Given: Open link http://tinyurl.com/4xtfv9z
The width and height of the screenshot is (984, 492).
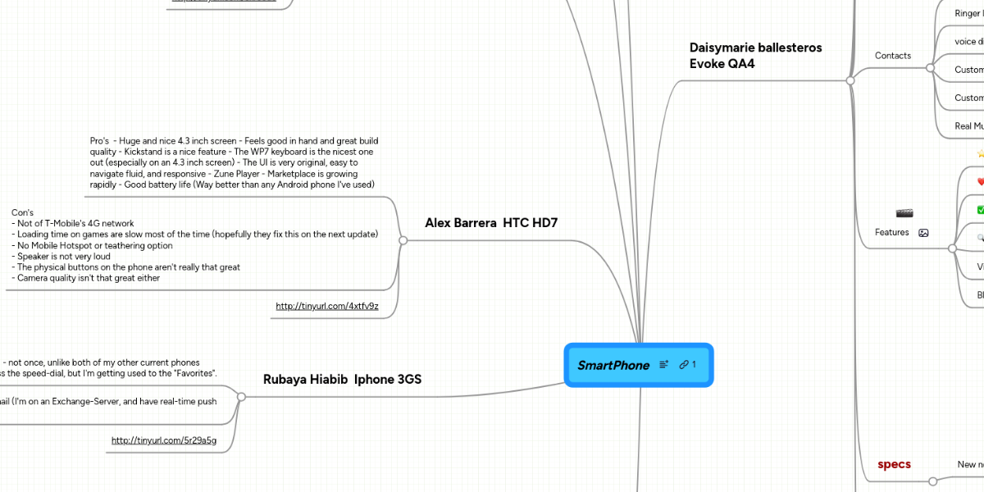Looking at the screenshot, I should (x=326, y=305).
